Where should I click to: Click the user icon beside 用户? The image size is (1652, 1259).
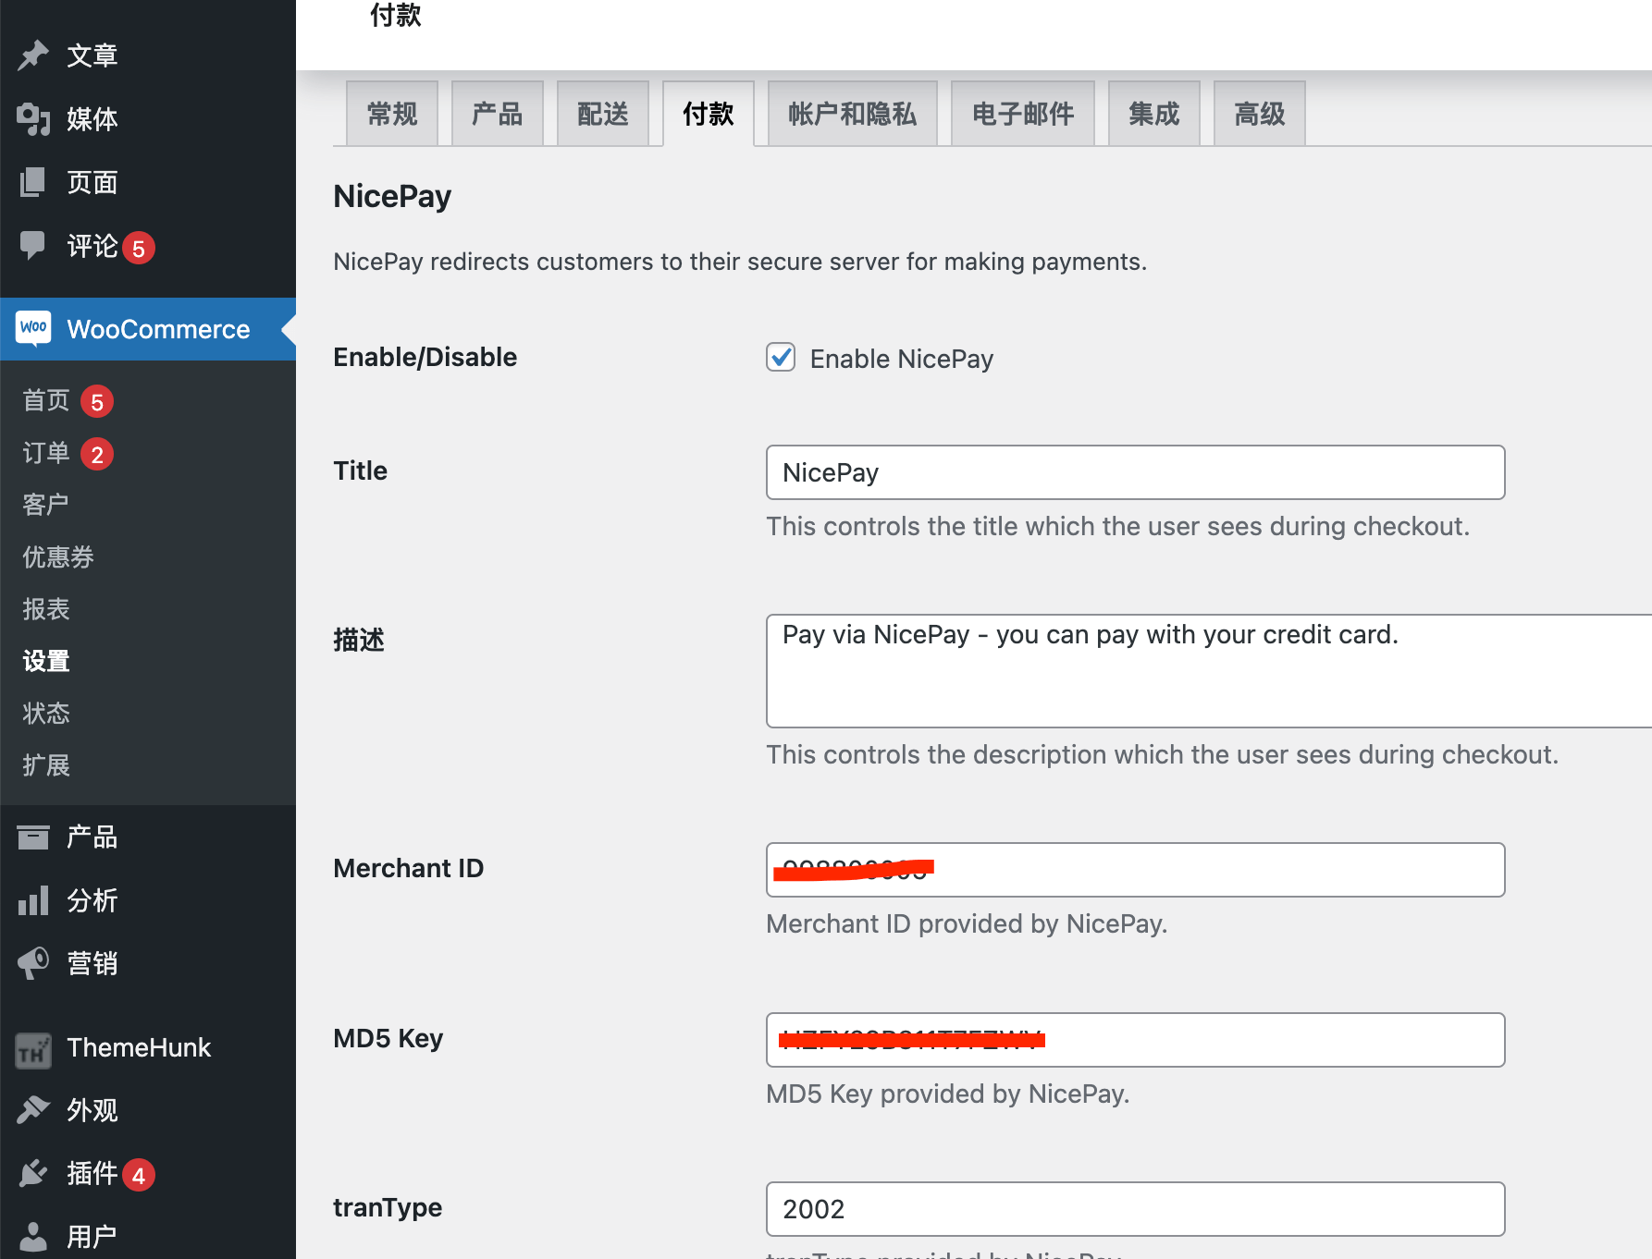(x=33, y=1236)
